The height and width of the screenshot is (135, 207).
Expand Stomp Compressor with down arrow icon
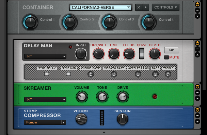coord(197,121)
